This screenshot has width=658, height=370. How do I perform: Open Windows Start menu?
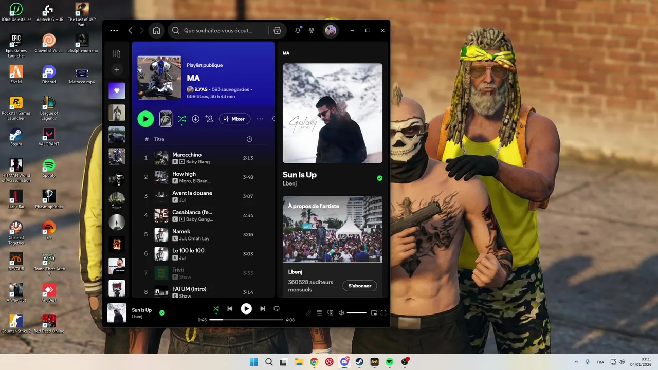(x=253, y=362)
